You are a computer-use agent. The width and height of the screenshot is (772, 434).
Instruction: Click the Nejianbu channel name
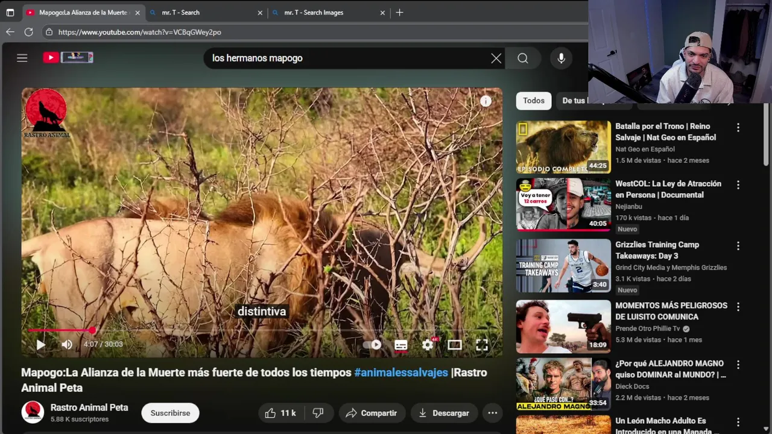point(628,206)
